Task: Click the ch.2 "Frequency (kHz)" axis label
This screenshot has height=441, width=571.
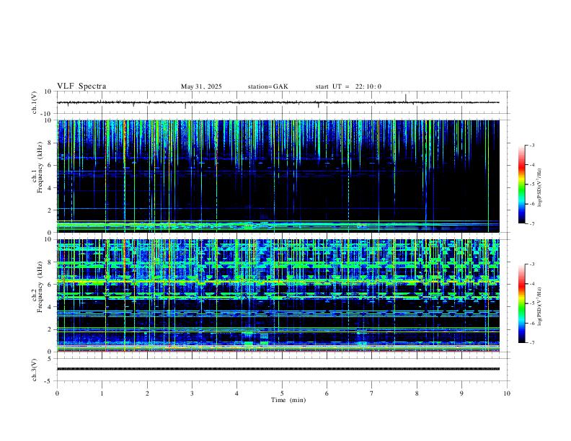Action: tap(40, 287)
